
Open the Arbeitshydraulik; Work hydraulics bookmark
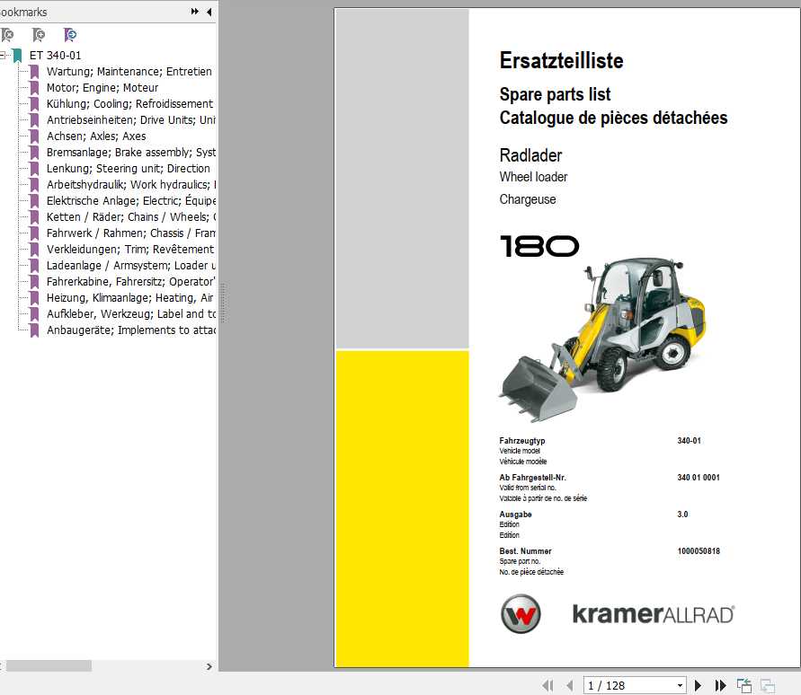[130, 185]
